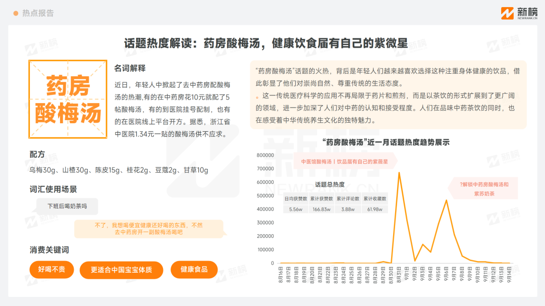Image resolution: width=545 pixels, height=306 pixels.
Task: Select the 5.56w table value
Action: pos(296,210)
